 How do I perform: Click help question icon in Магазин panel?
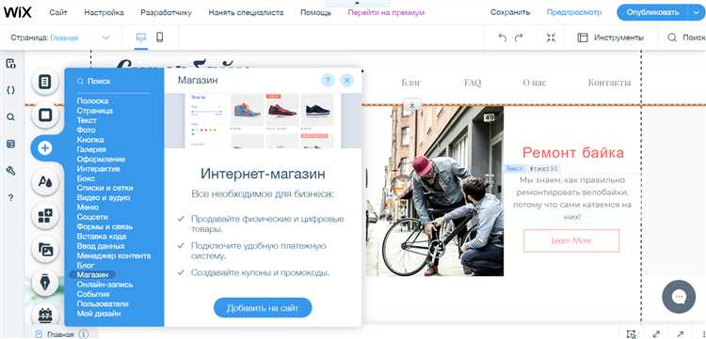click(x=328, y=81)
